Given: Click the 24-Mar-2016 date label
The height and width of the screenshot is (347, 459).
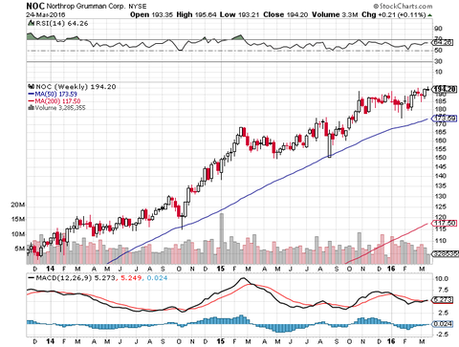Looking at the screenshot, I should pyautogui.click(x=46, y=14).
